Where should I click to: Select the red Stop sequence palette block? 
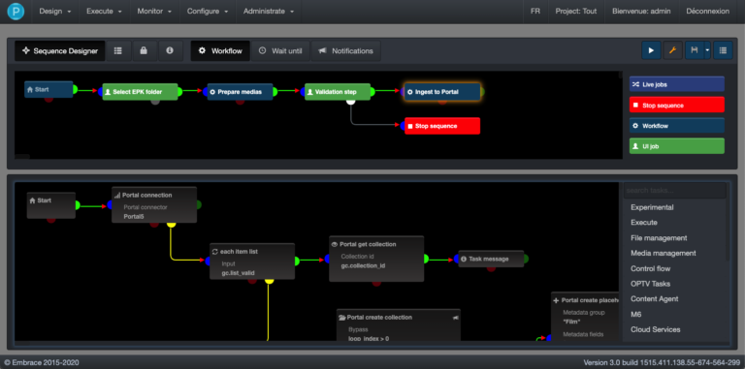[676, 105]
